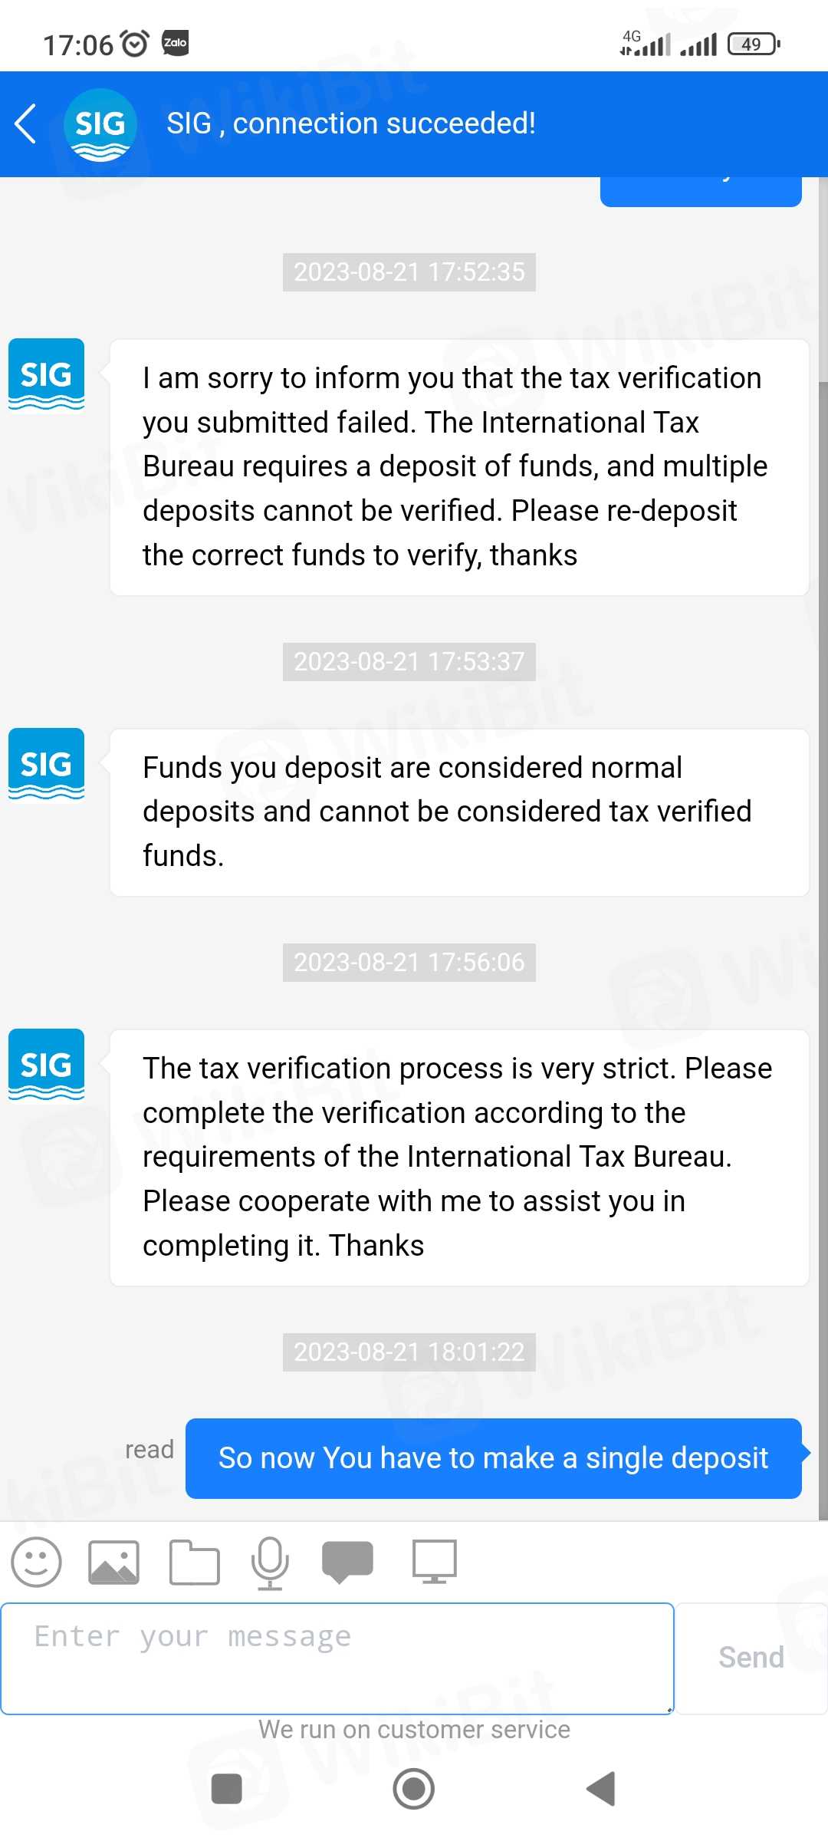Attach a file using the folder icon
The width and height of the screenshot is (828, 1841).
click(x=194, y=1562)
